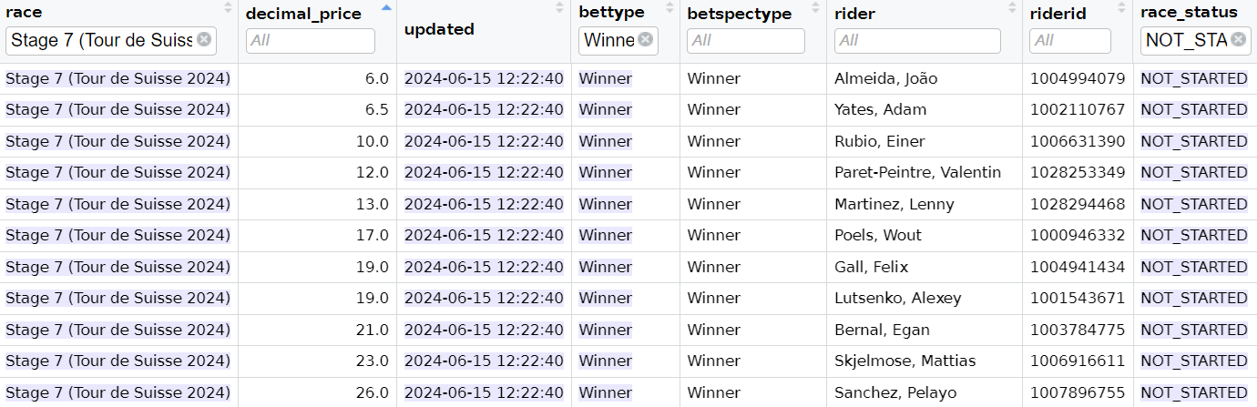Viewport: 1257px width, 407px height.
Task: Click riderid 1004941434
Action: tap(1078, 267)
